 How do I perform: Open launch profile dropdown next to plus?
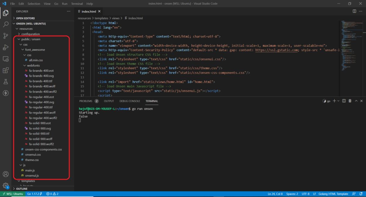point(339,101)
